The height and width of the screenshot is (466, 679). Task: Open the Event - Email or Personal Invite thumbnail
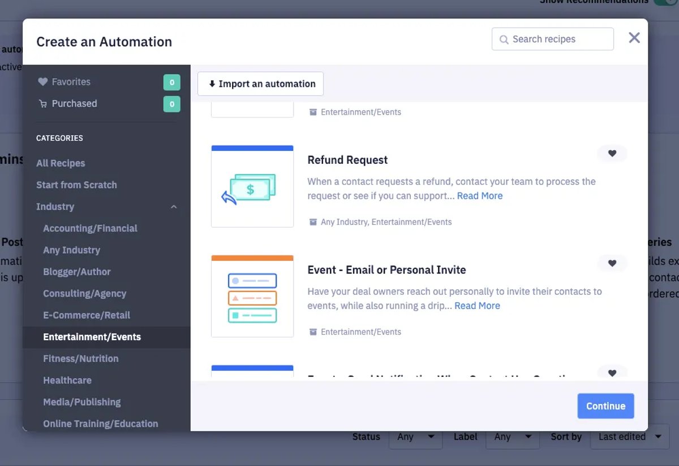coord(252,296)
